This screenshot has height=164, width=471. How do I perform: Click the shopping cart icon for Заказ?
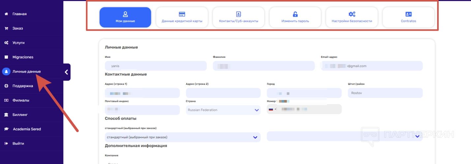6,28
